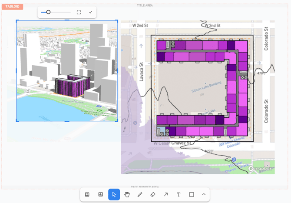Screen dimensions: 291x203
Task: Confirm image crop with checkmark
Action: [91, 12]
